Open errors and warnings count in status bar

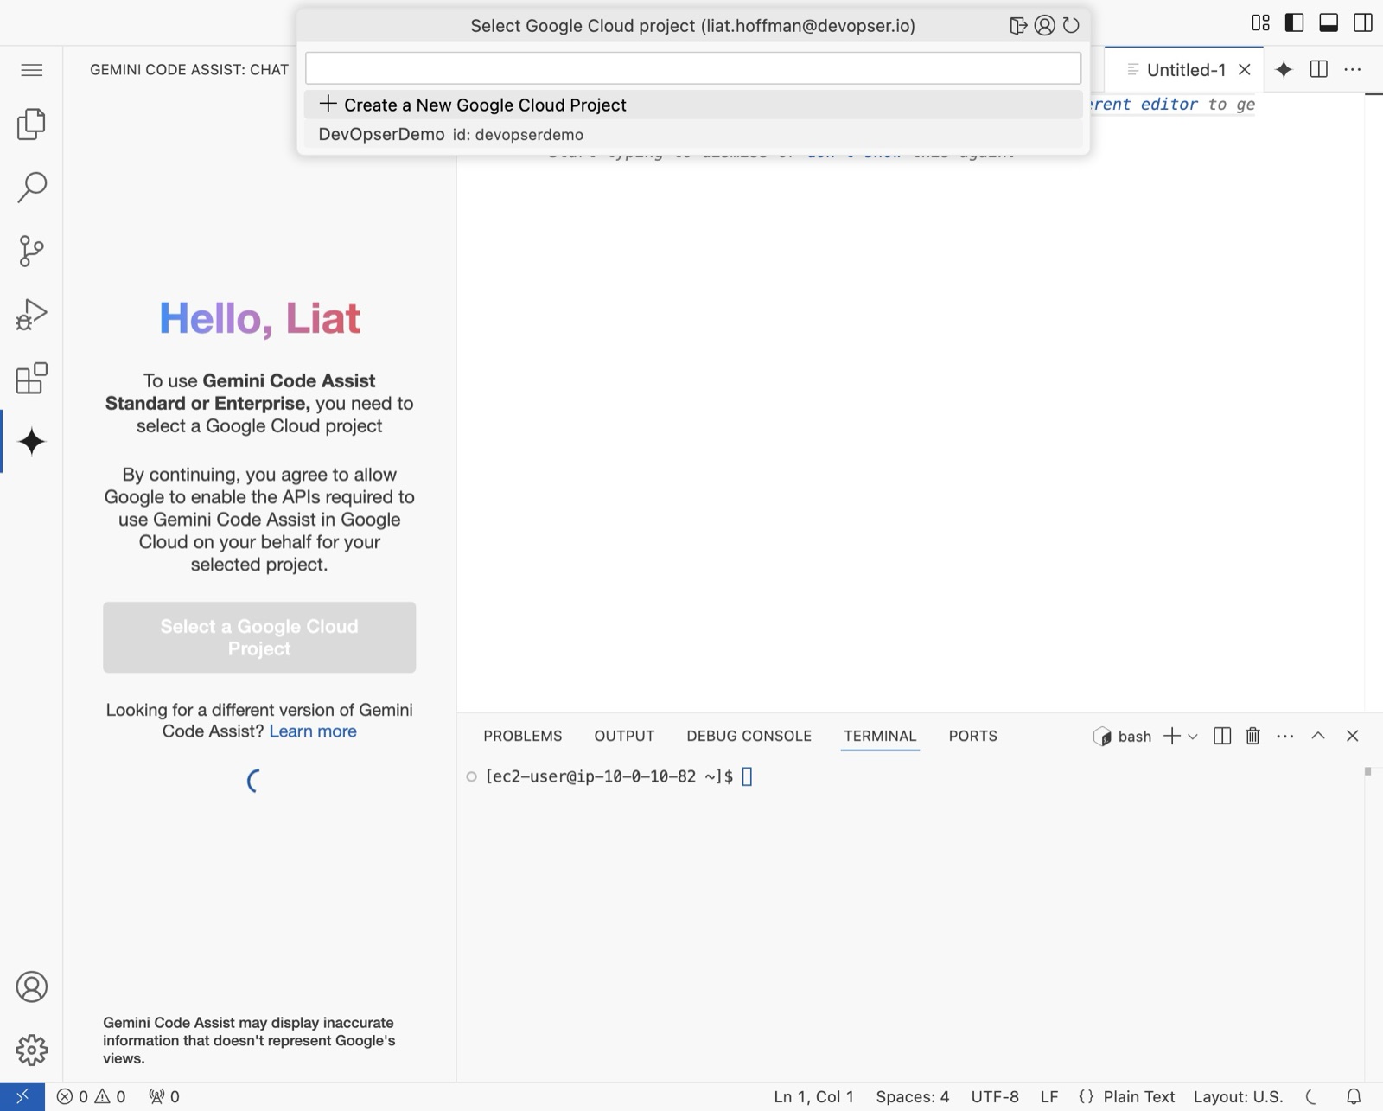click(92, 1096)
